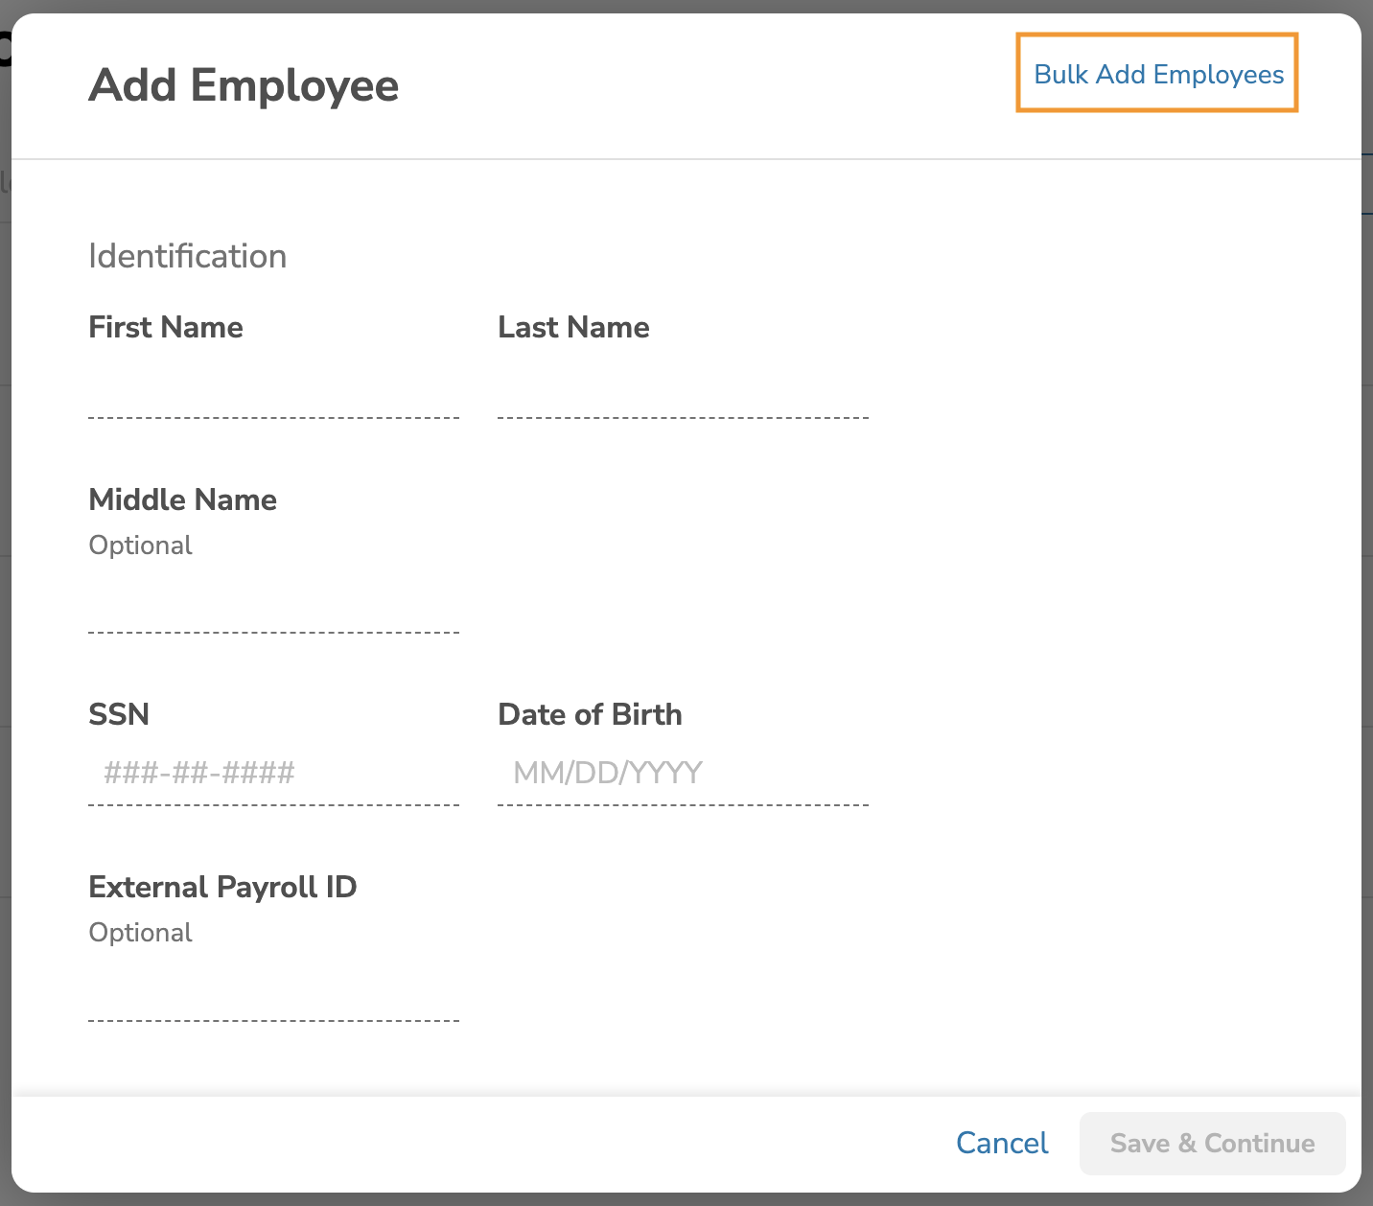Click Optional below Middle Name
This screenshot has width=1373, height=1206.
click(140, 545)
